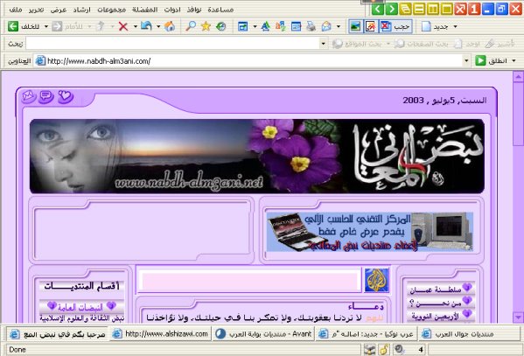Click the blue window icon before printer
524x356 pixels.
296,26
